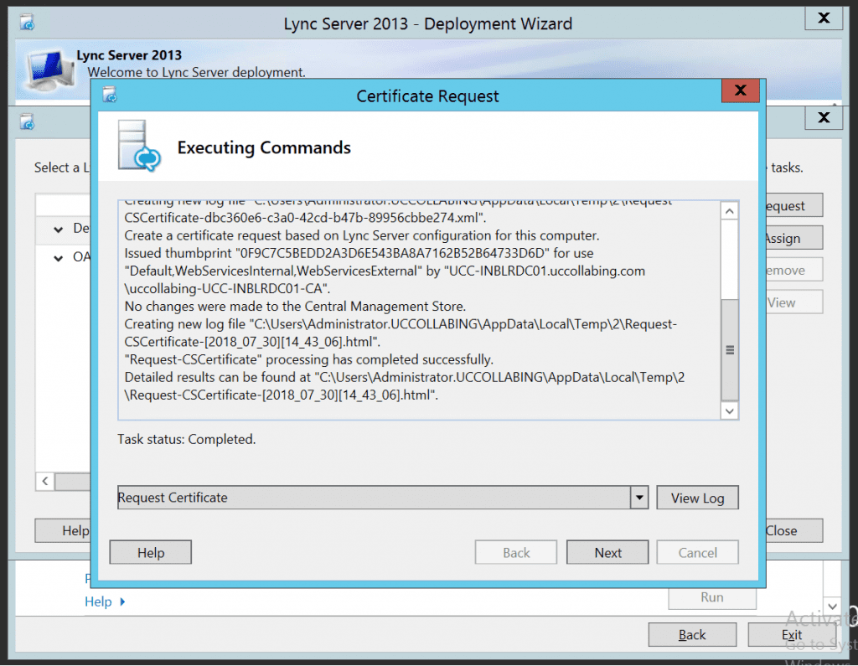
Task: Click the scroll-down arrow of the log output
Action: (729, 410)
